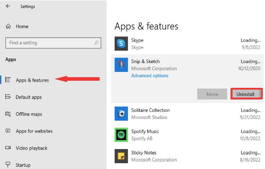Select the Snip & Sketch app name
Viewport: 265px width, 169px height.
click(145, 61)
